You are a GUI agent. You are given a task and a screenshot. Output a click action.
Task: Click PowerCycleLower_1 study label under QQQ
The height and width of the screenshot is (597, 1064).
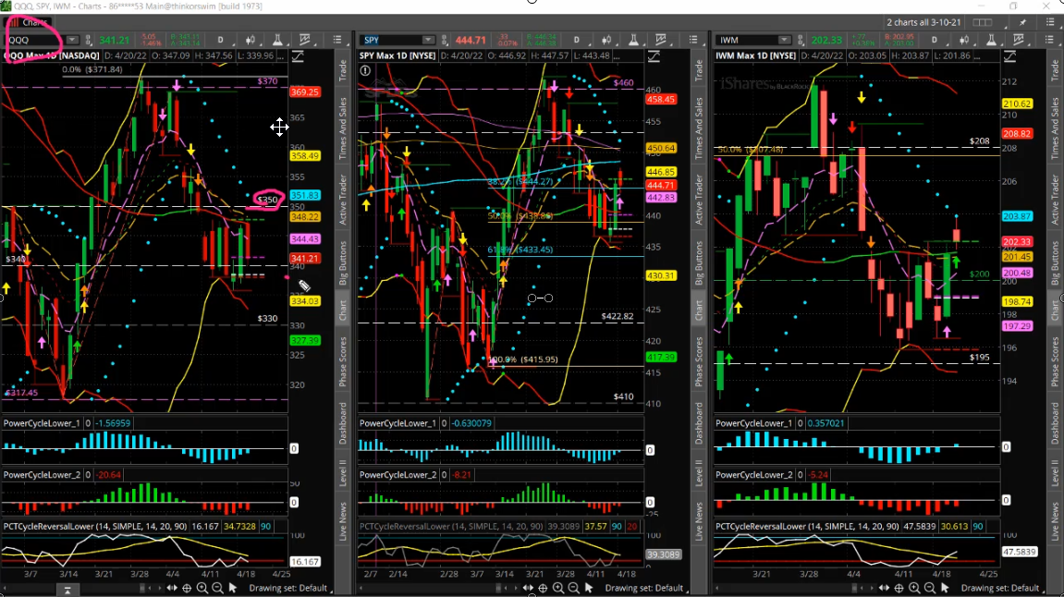click(x=42, y=423)
